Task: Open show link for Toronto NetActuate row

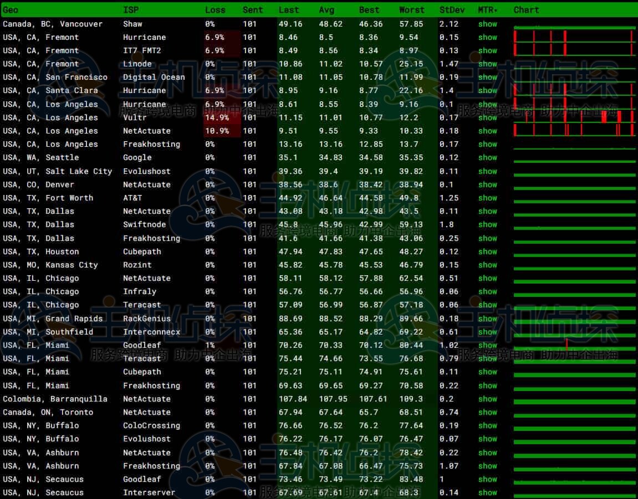Action: click(487, 412)
